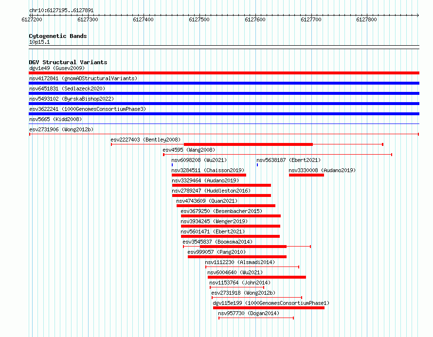
Task: Click the thin red line under esv2731918
Action: click(x=257, y=298)
